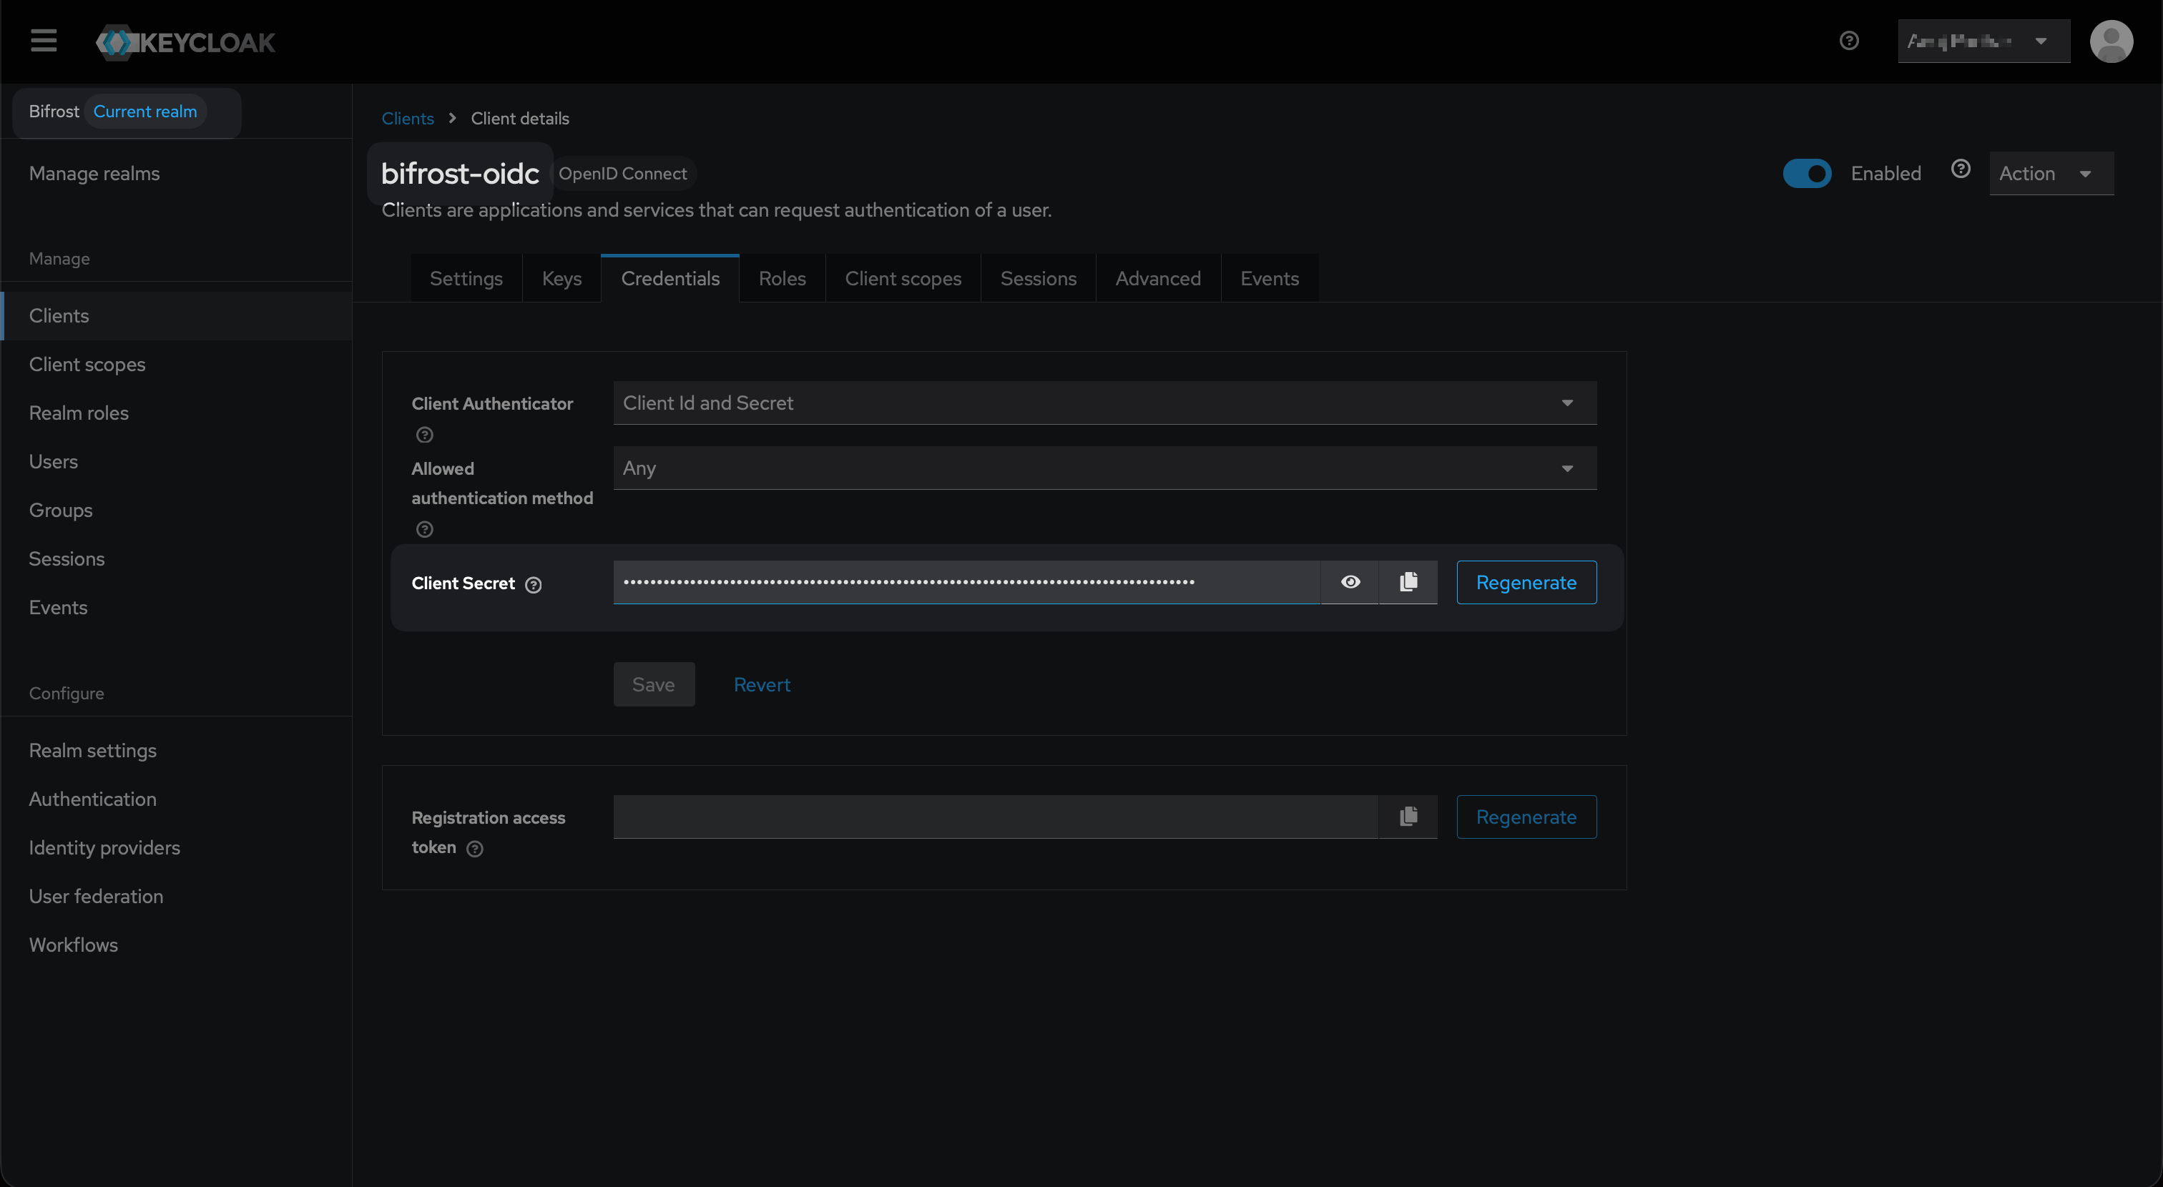Screen dimensions: 2163x1187
Task: Expand the Allowed authentication method dropdown
Action: [1104, 468]
